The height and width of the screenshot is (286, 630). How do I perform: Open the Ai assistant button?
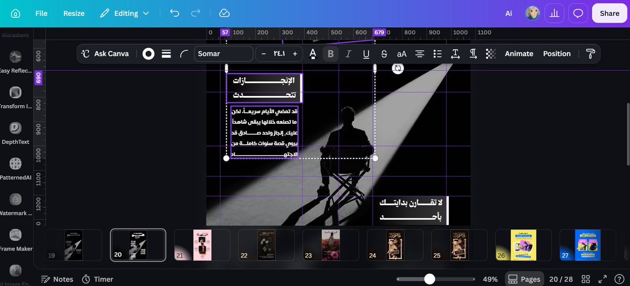click(509, 14)
